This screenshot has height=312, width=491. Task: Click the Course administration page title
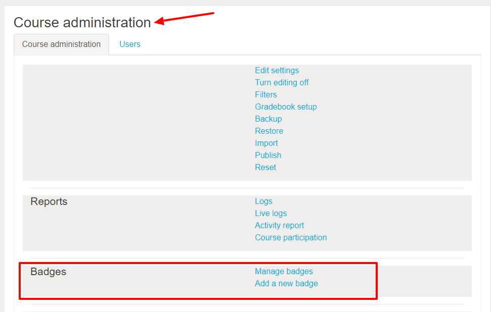(x=82, y=23)
